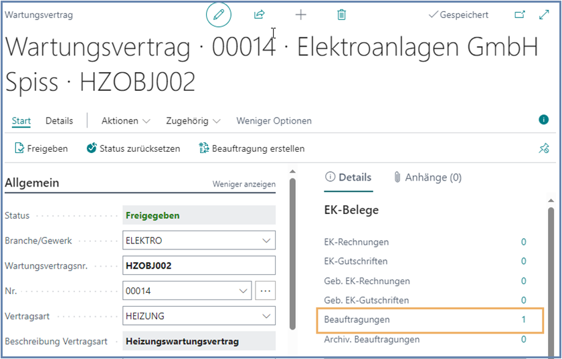
Task: Open the Aktionen menu
Action: click(126, 121)
